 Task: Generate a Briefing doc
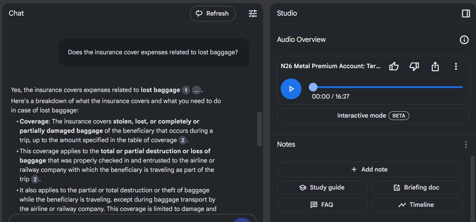tap(417, 188)
